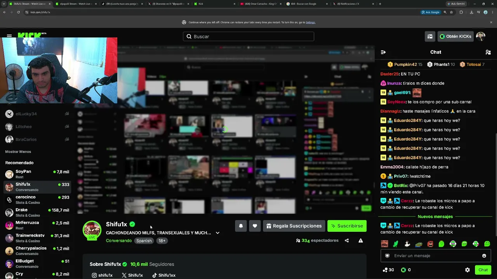Click the Cerzz username under Nuevos mensajes
This screenshot has width=497, height=279.
(x=407, y=226)
